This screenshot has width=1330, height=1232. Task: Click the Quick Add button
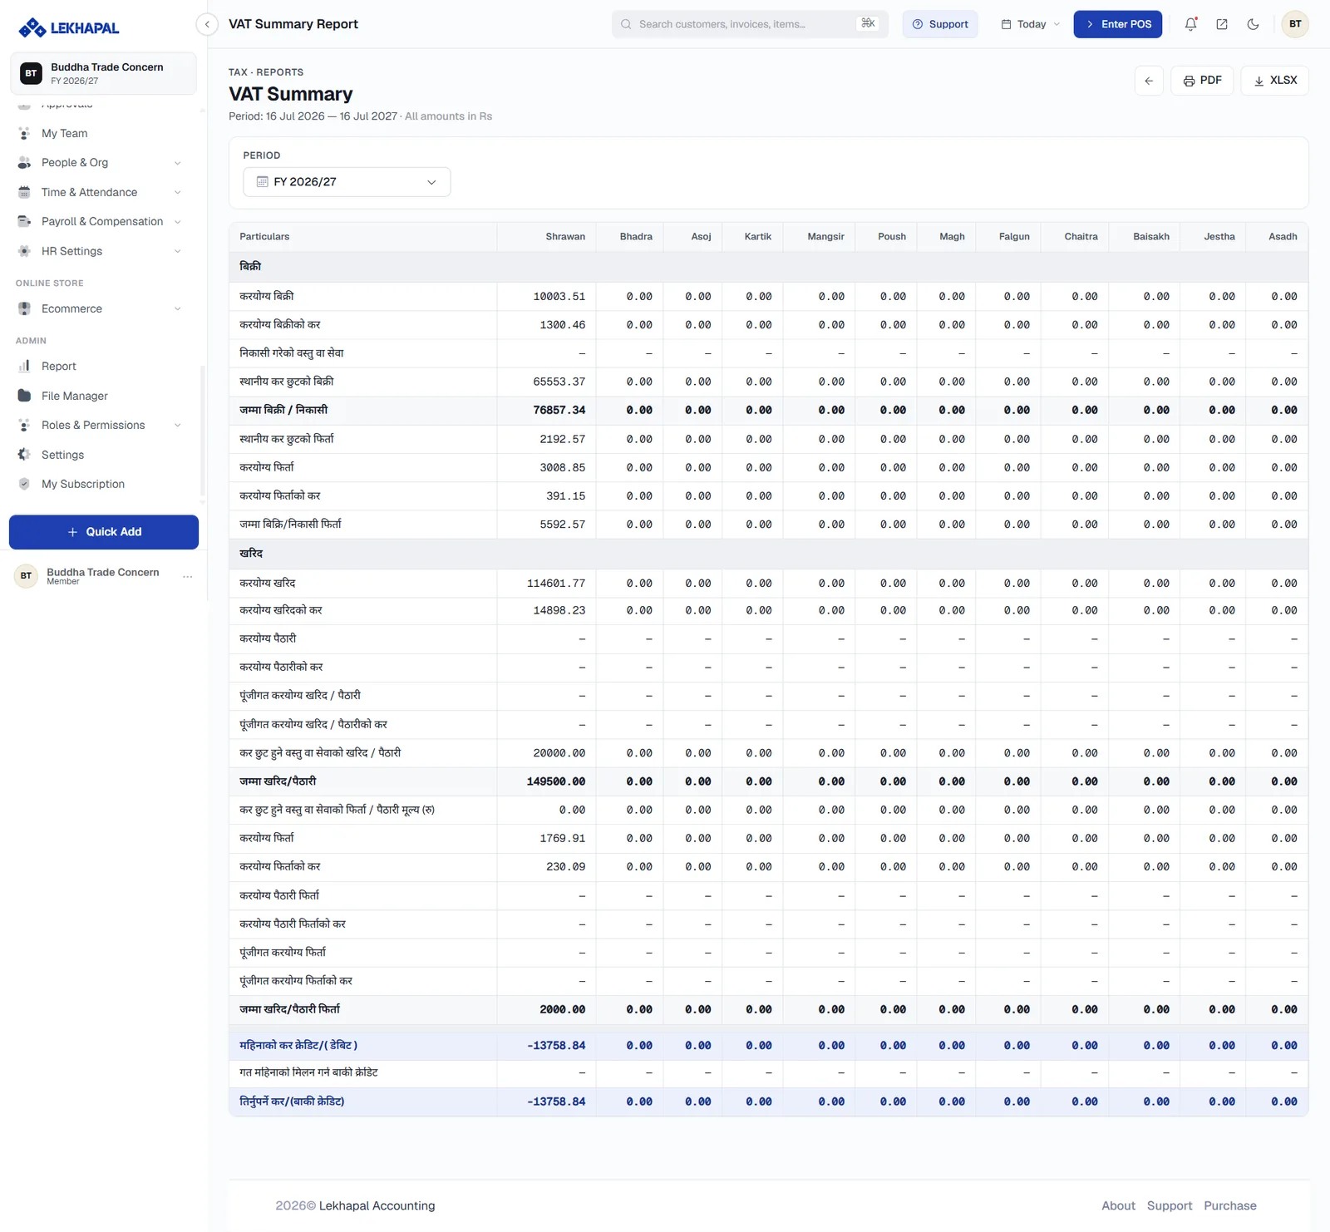(104, 532)
